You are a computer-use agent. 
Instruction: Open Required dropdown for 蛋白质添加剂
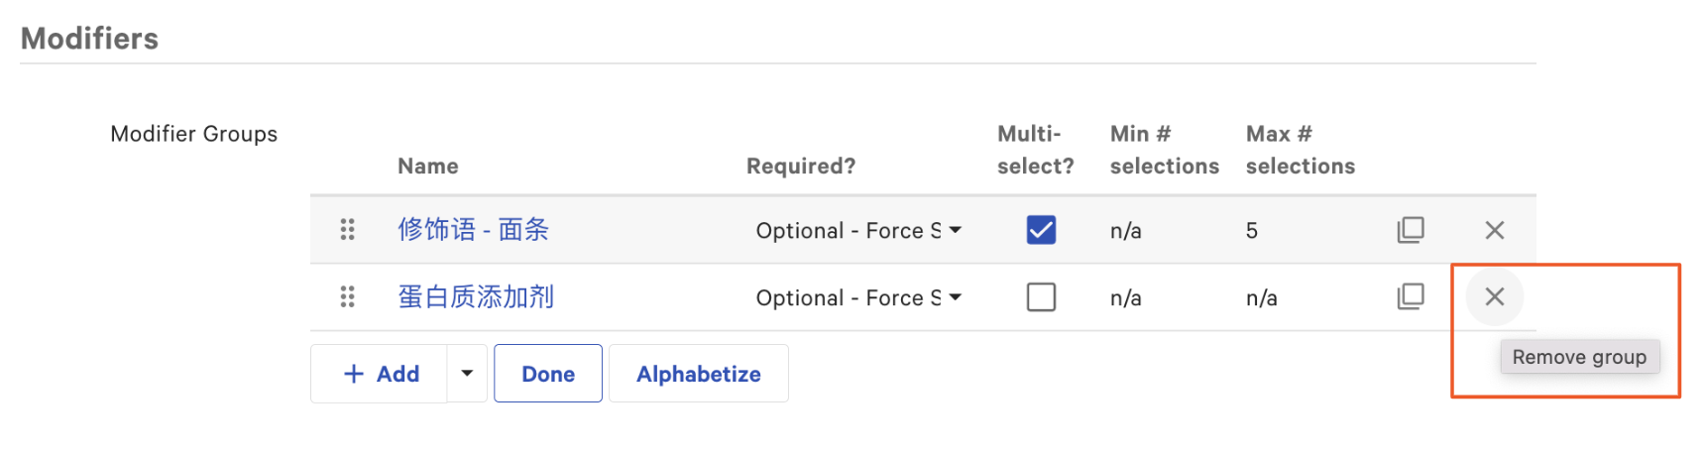tap(857, 297)
